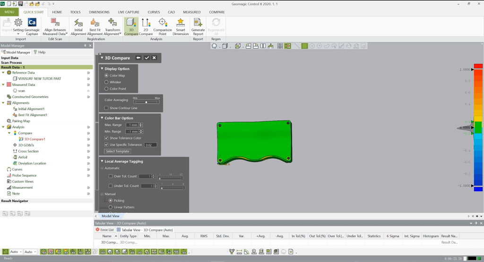Screen dimensions: 484x262
Task: Collapse the Analysis tree node
Action: click(x=4, y=127)
